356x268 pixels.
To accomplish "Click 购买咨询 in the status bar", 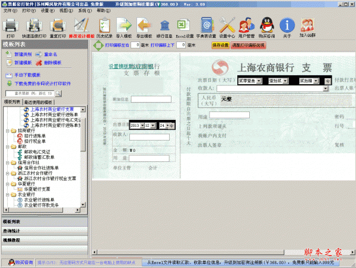I will [x=21, y=263].
